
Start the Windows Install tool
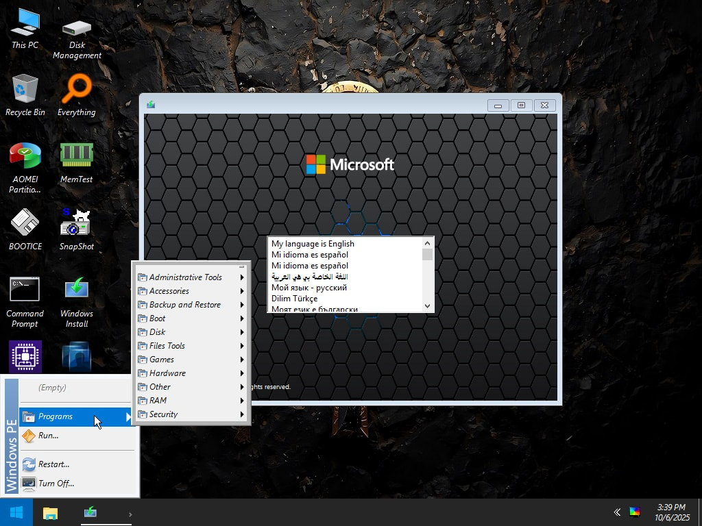click(x=75, y=288)
